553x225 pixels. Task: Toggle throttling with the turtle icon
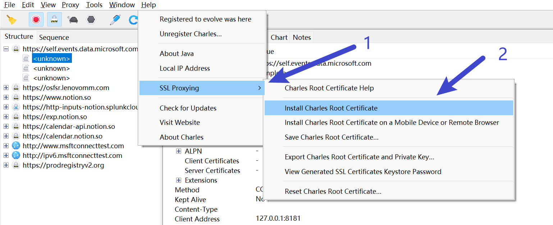[73, 19]
